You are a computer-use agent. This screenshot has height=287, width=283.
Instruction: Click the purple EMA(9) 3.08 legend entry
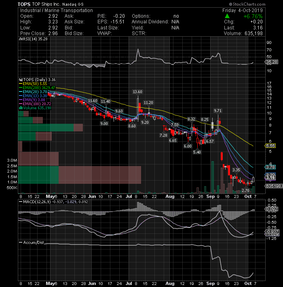click(x=32, y=100)
